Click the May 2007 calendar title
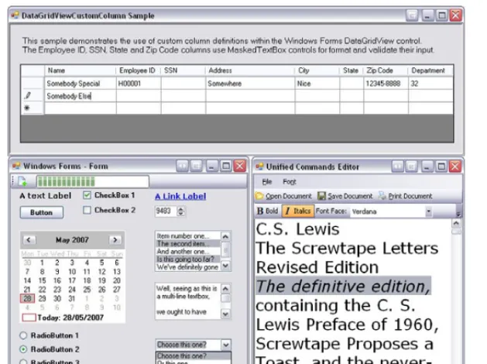This screenshot has height=364, width=487. 72,240
